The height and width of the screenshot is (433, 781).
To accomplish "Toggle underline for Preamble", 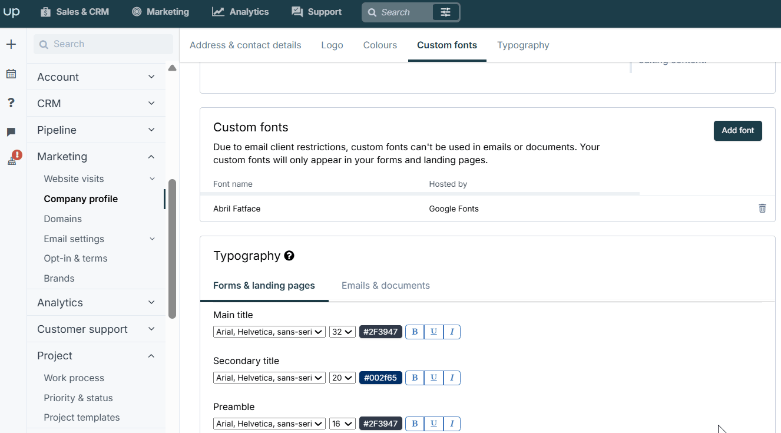I will [433, 424].
